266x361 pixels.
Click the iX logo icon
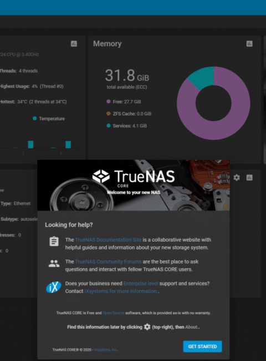click(54, 287)
